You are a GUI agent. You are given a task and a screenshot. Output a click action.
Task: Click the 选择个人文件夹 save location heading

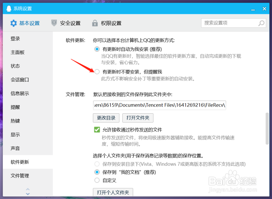[148, 156]
